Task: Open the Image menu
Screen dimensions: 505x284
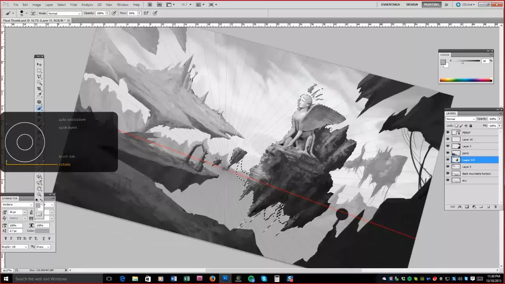Action: (x=36, y=5)
